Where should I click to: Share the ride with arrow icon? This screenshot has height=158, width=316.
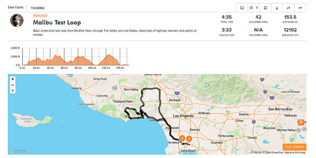click(x=289, y=8)
